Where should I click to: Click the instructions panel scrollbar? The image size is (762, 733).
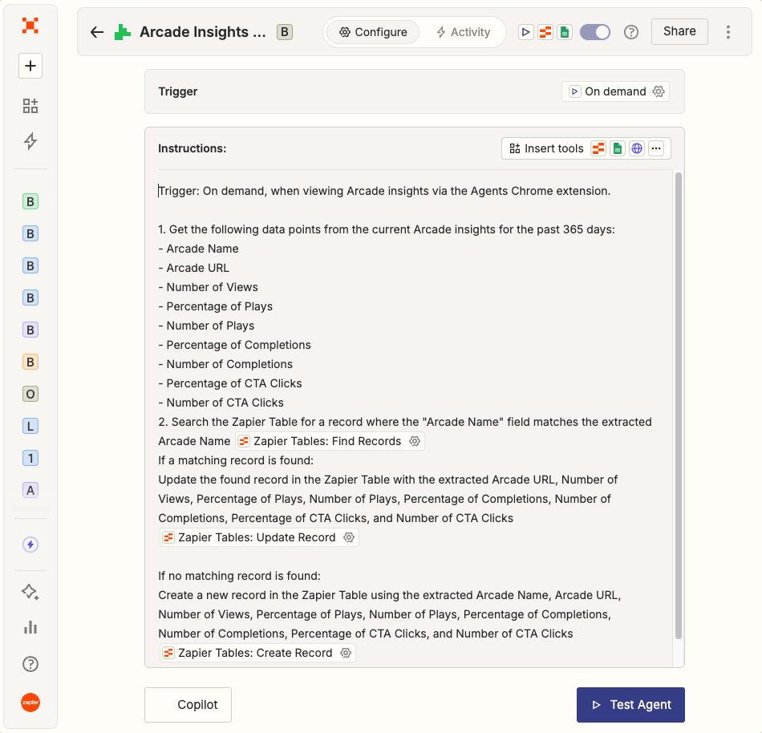679,406
